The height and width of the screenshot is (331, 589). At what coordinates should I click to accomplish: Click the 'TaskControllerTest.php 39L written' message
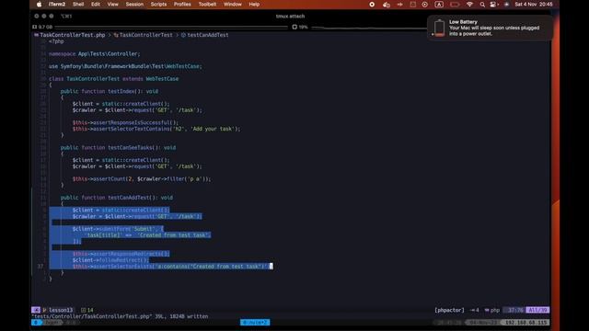click(120, 316)
